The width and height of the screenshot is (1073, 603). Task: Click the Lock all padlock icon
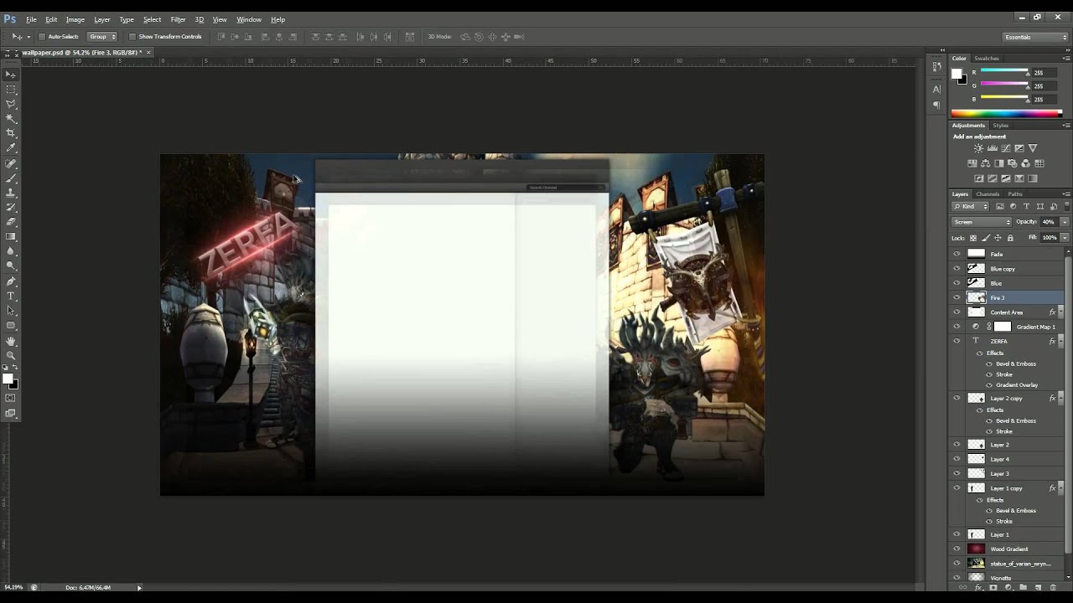pos(1010,238)
